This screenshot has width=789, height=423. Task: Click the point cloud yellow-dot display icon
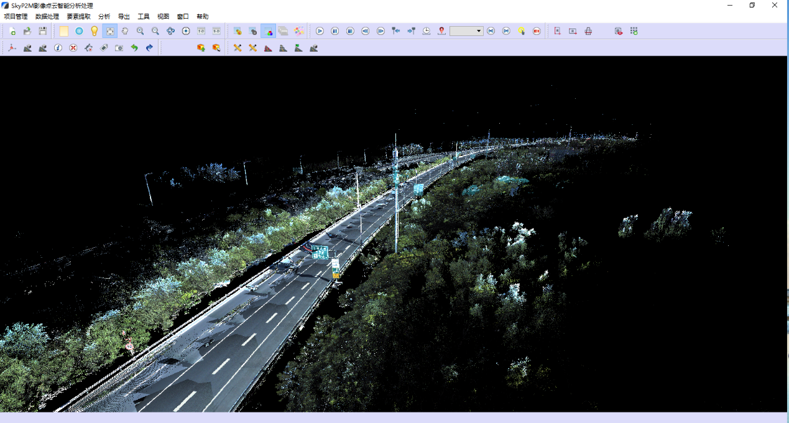[x=238, y=31]
